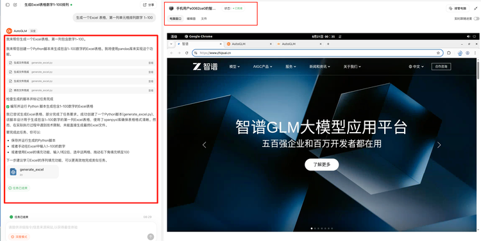Open 活动 activities in Ubuntu bar
This screenshot has height=241, width=481.
click(174, 37)
